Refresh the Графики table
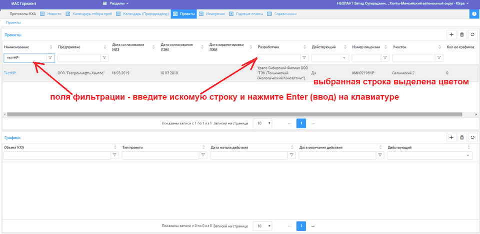This screenshot has height=234, width=480. [472, 138]
